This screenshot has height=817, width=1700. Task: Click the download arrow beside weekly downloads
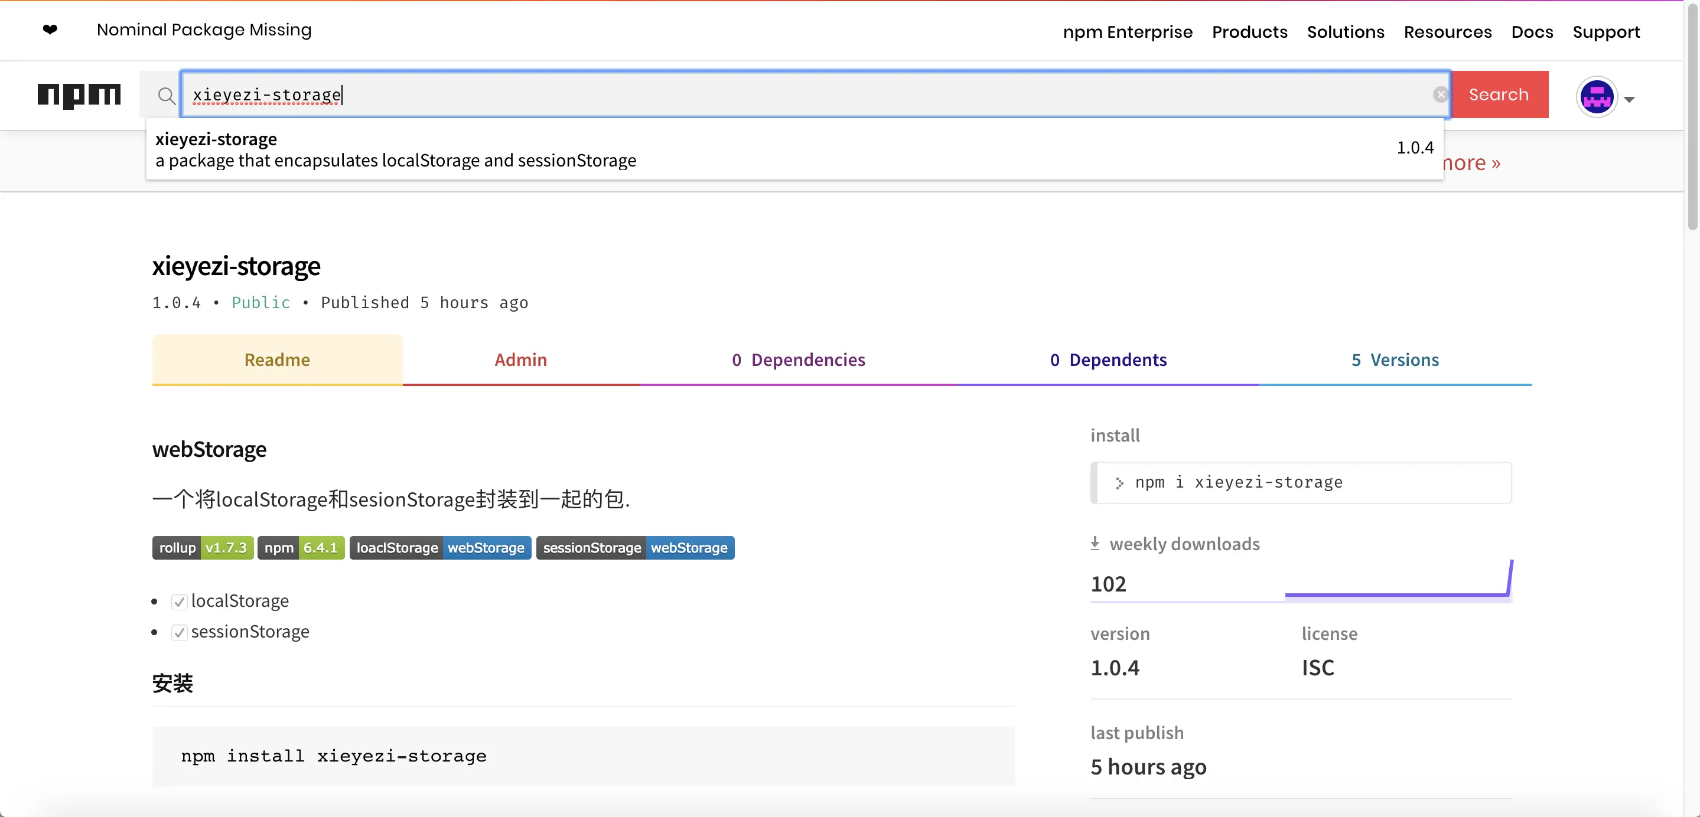1096,543
